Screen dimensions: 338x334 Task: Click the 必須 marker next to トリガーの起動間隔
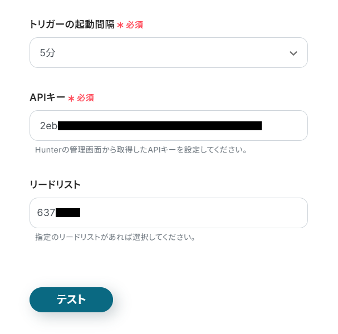click(x=135, y=25)
